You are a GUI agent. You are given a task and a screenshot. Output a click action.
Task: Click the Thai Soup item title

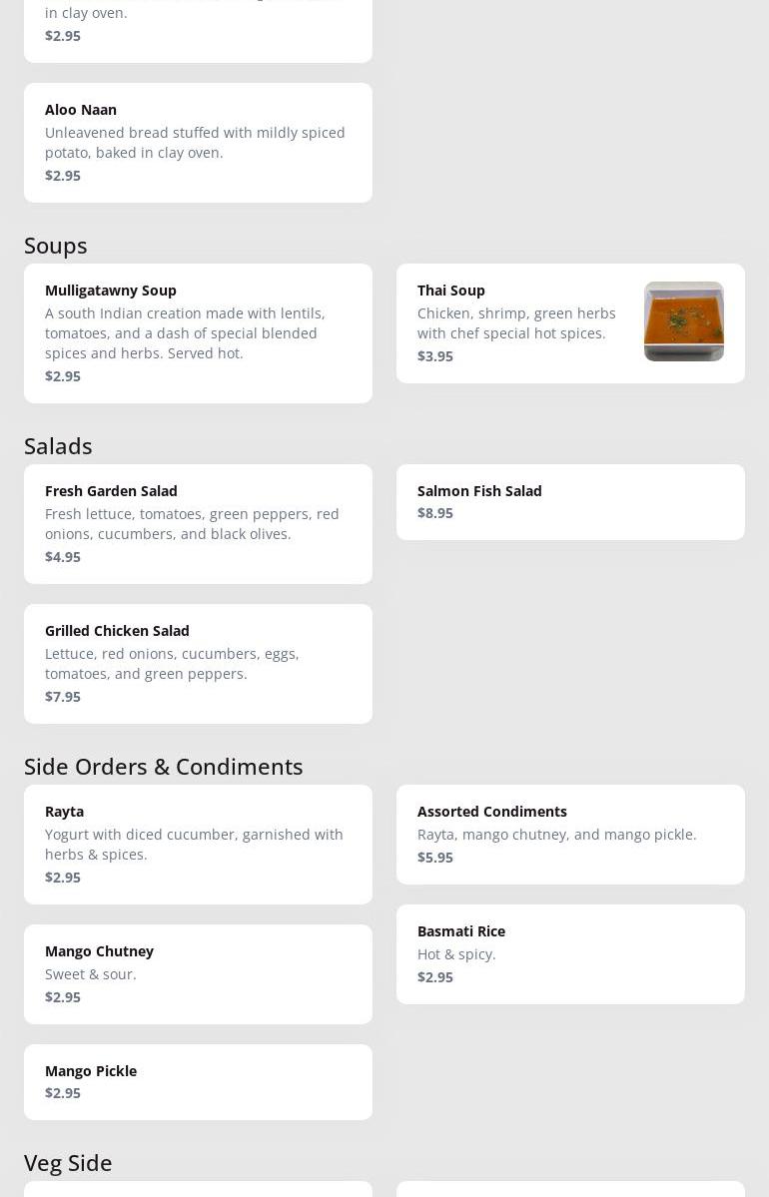[451, 291]
